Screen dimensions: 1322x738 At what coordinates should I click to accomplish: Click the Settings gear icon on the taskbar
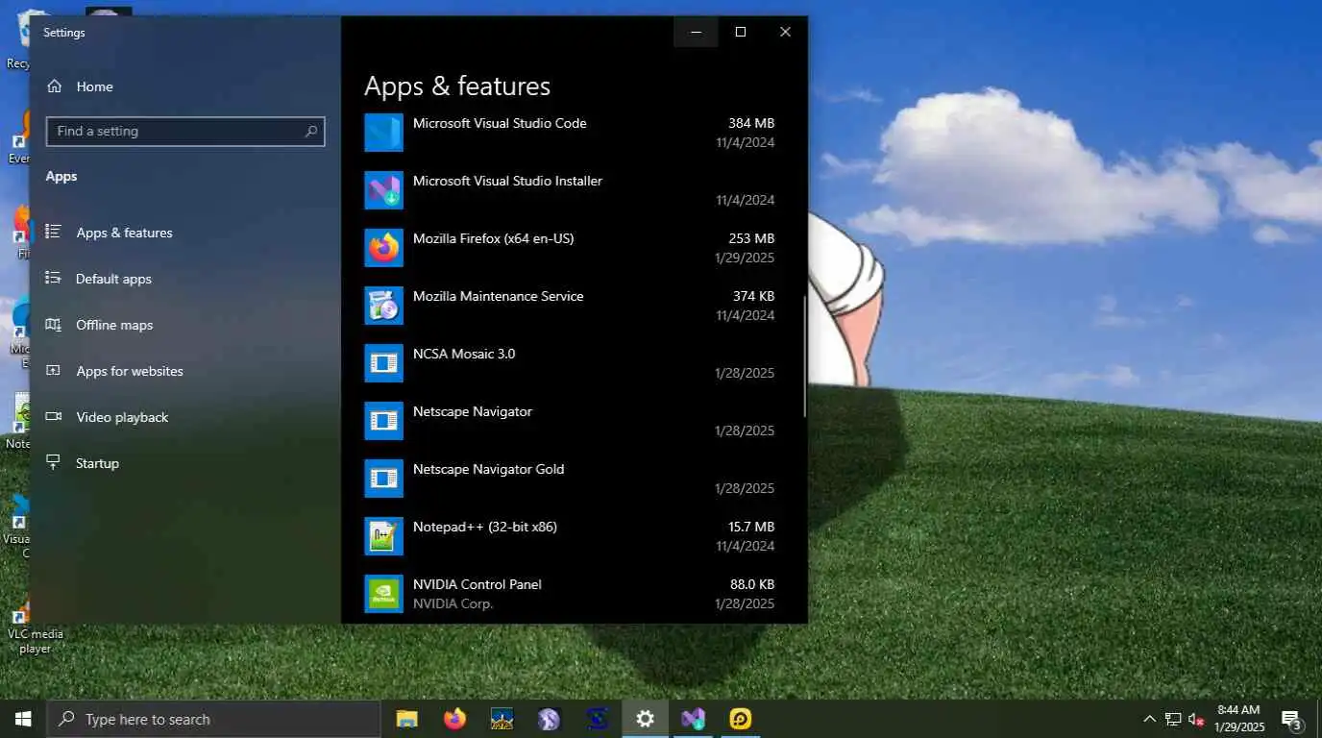(645, 719)
